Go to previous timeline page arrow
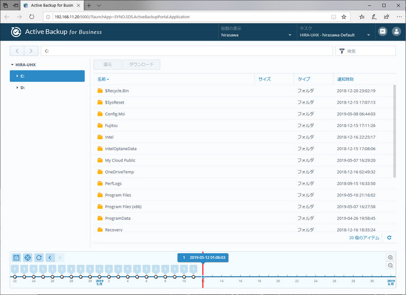 click(x=50, y=257)
